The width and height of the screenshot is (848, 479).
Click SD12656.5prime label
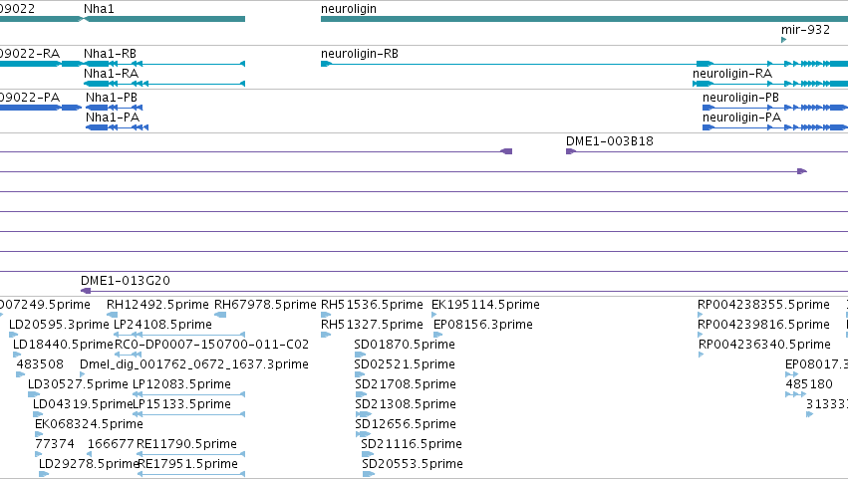406,424
